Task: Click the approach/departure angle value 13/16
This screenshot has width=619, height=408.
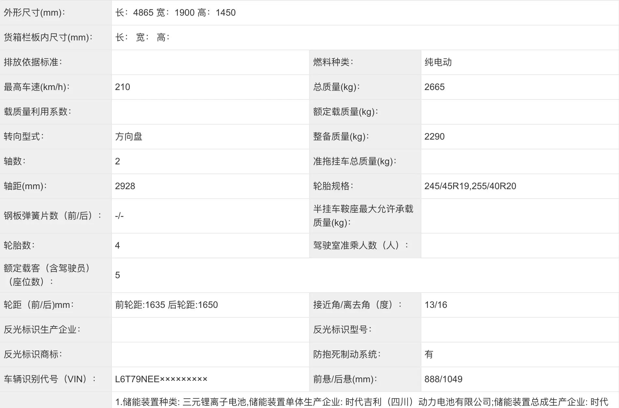Action: tap(436, 305)
